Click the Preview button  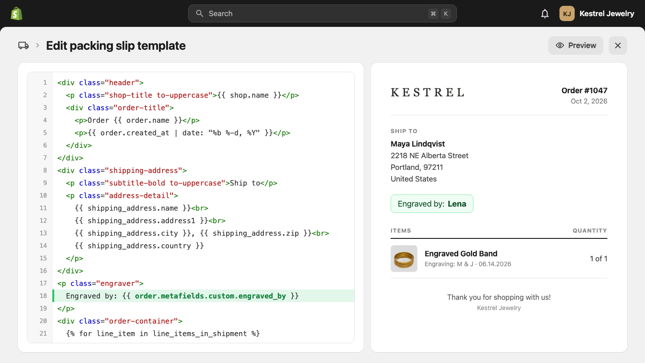(576, 45)
